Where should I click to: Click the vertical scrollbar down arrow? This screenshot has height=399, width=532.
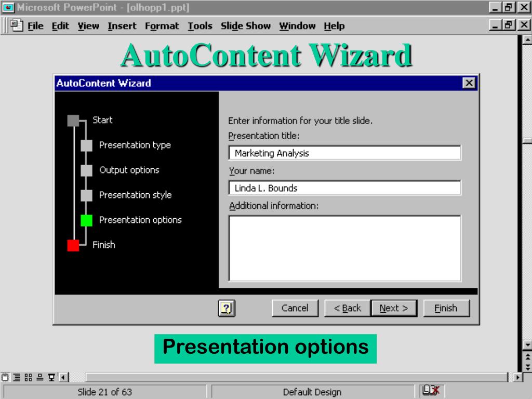click(527, 345)
